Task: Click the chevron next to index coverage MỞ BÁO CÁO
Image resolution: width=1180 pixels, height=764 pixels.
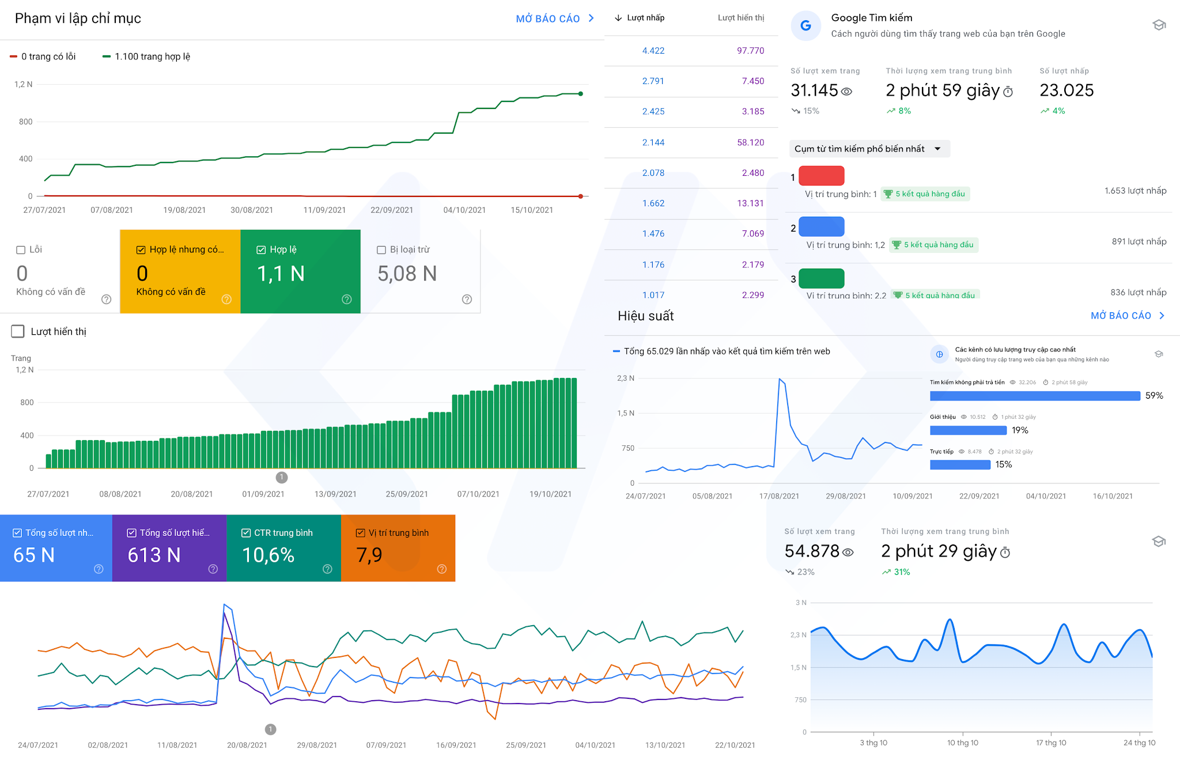Action: pyautogui.click(x=591, y=18)
